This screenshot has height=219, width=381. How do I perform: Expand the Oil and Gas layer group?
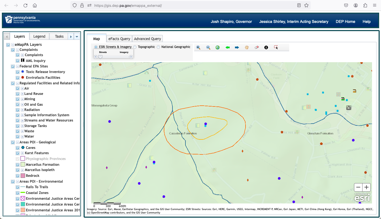pyautogui.click(x=22, y=105)
